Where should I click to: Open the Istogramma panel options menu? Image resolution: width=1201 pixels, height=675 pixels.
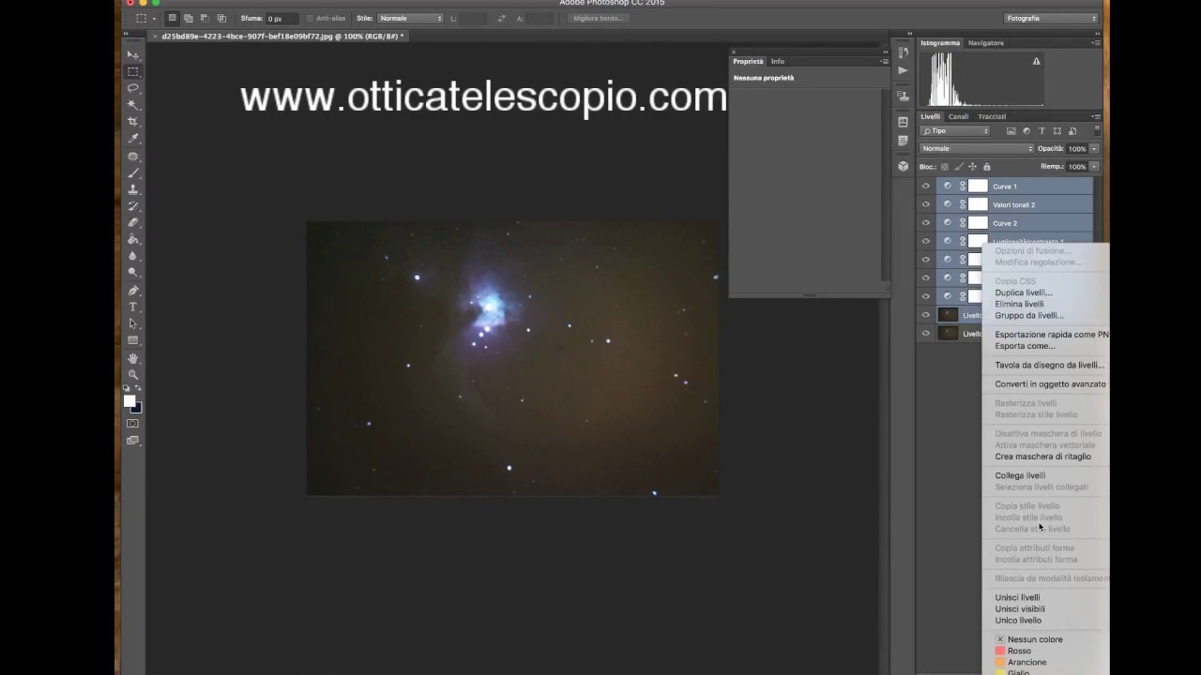[1096, 43]
